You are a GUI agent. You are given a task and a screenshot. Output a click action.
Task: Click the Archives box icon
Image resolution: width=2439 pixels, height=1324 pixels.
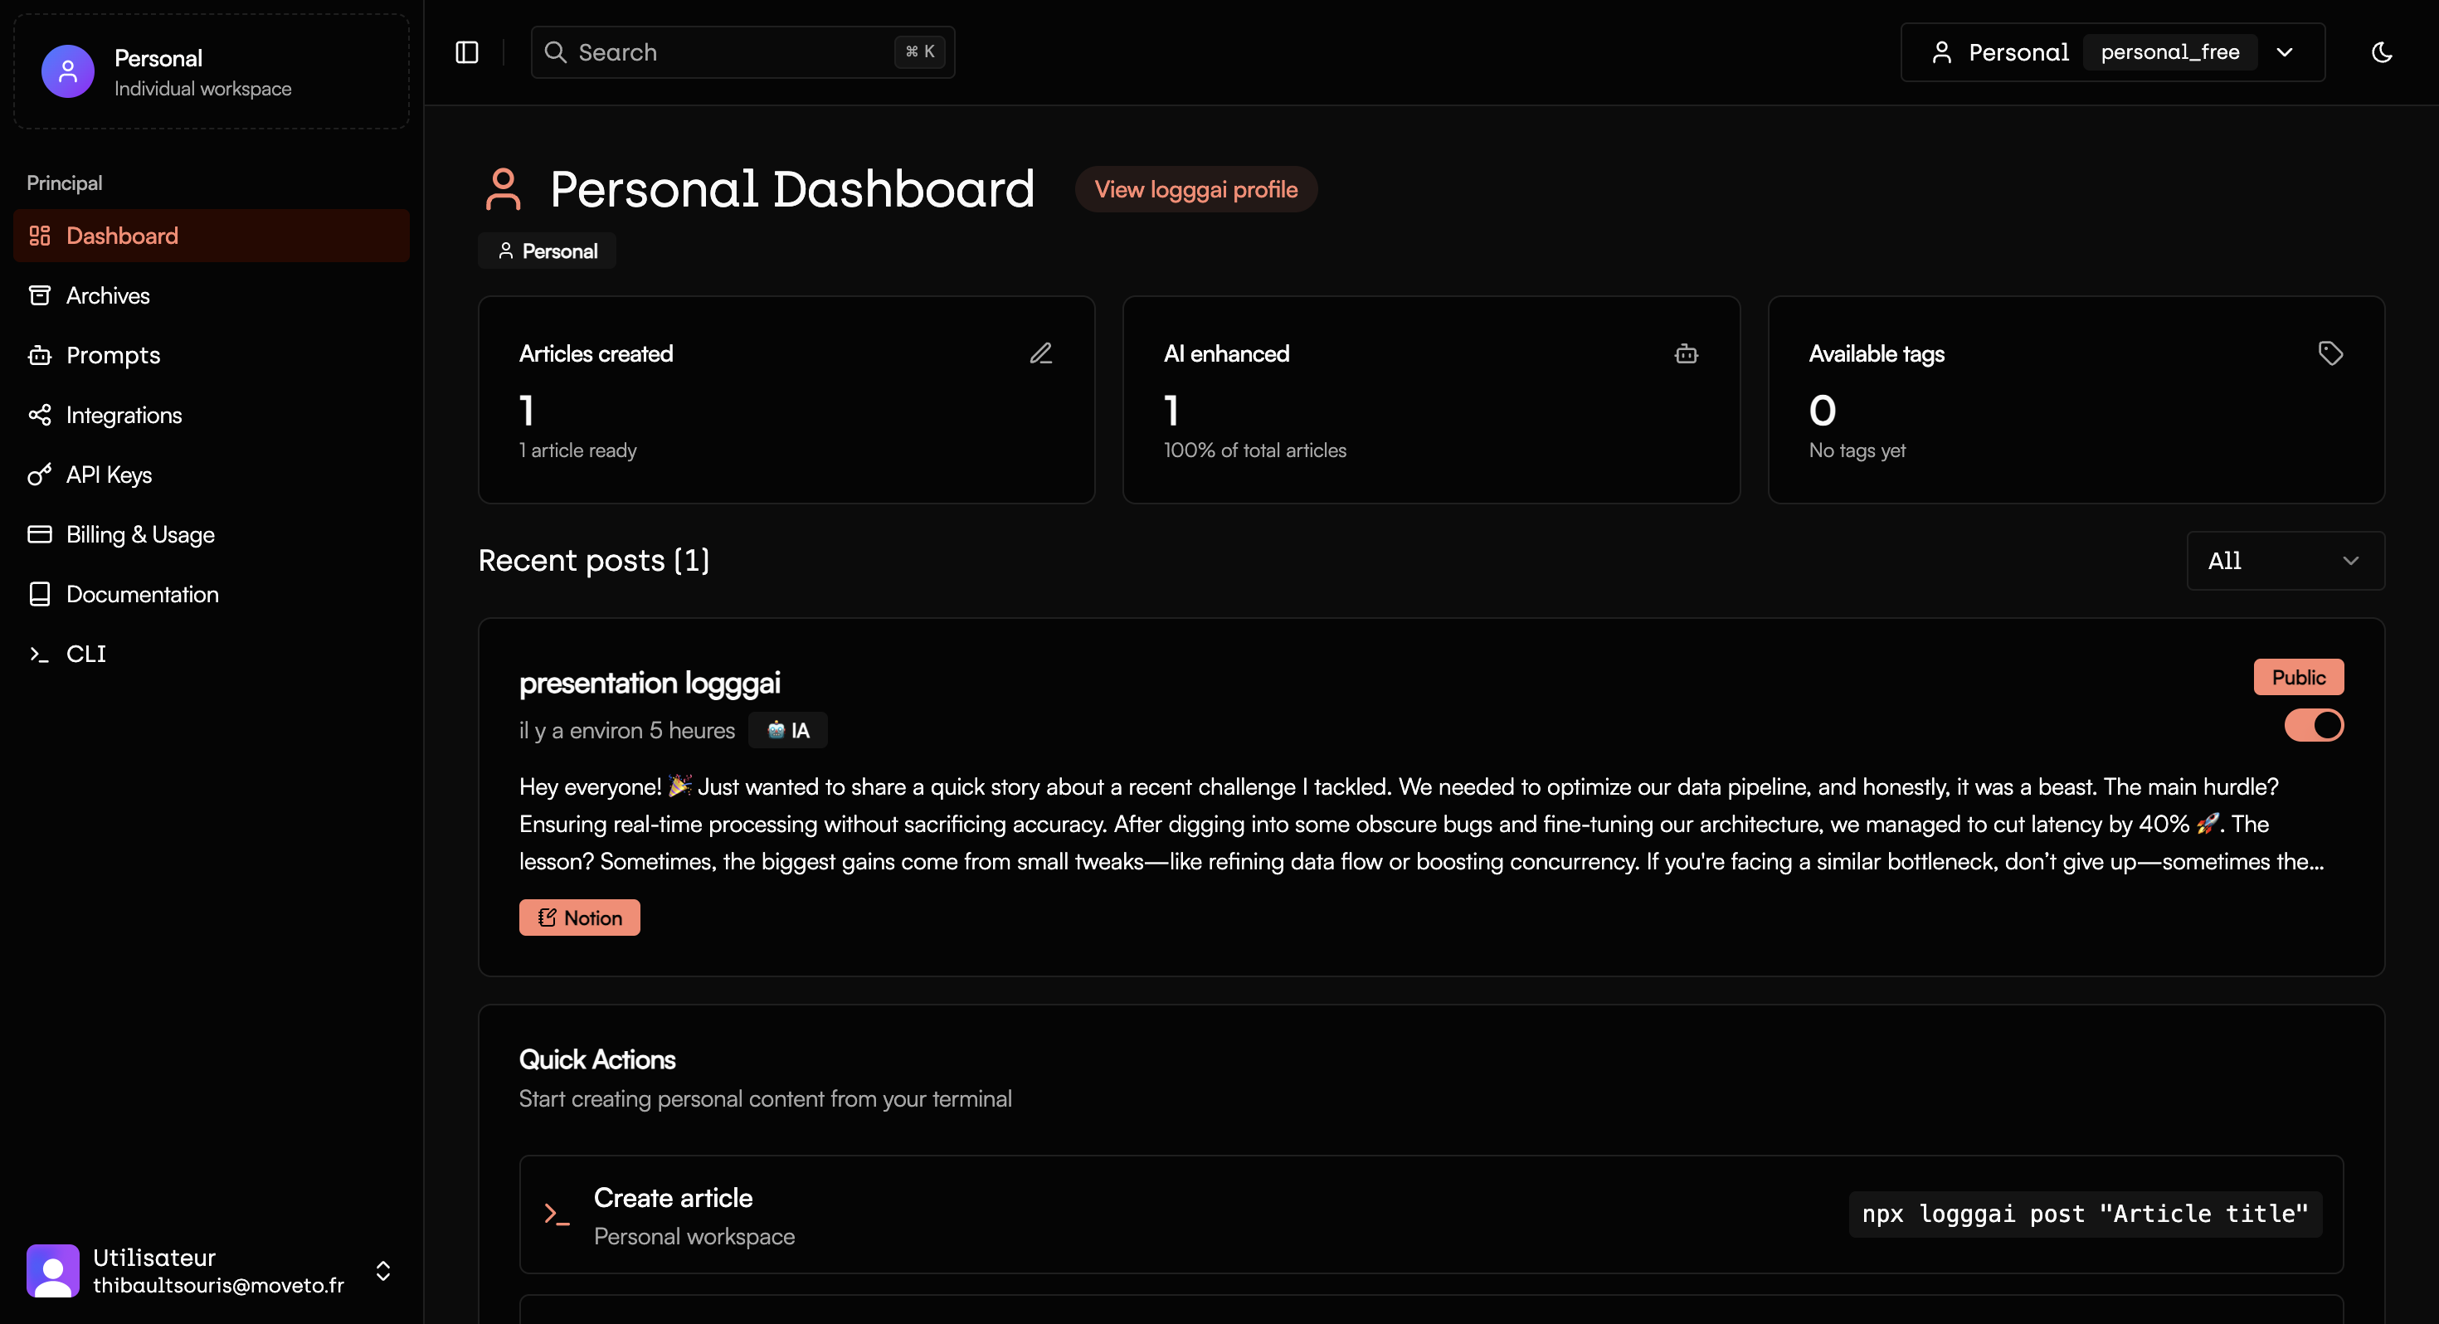[39, 295]
